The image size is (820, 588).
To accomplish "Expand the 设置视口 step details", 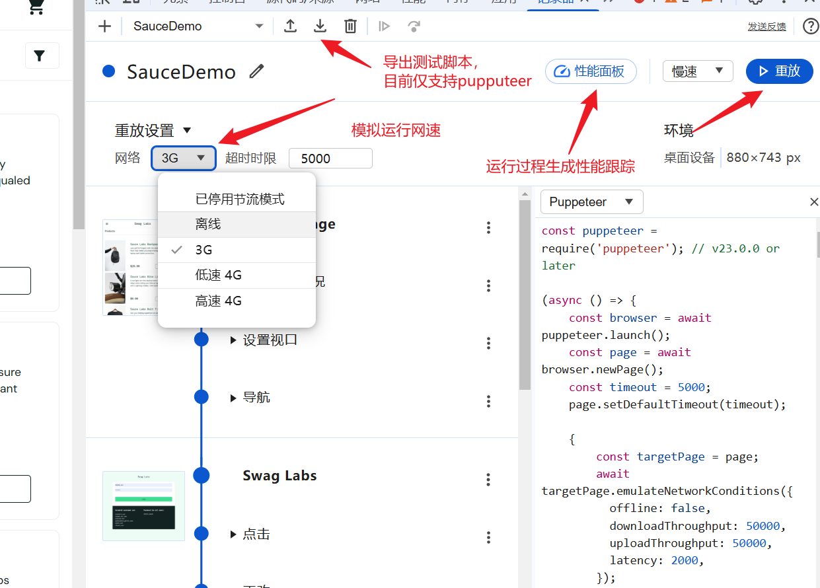I will point(233,340).
